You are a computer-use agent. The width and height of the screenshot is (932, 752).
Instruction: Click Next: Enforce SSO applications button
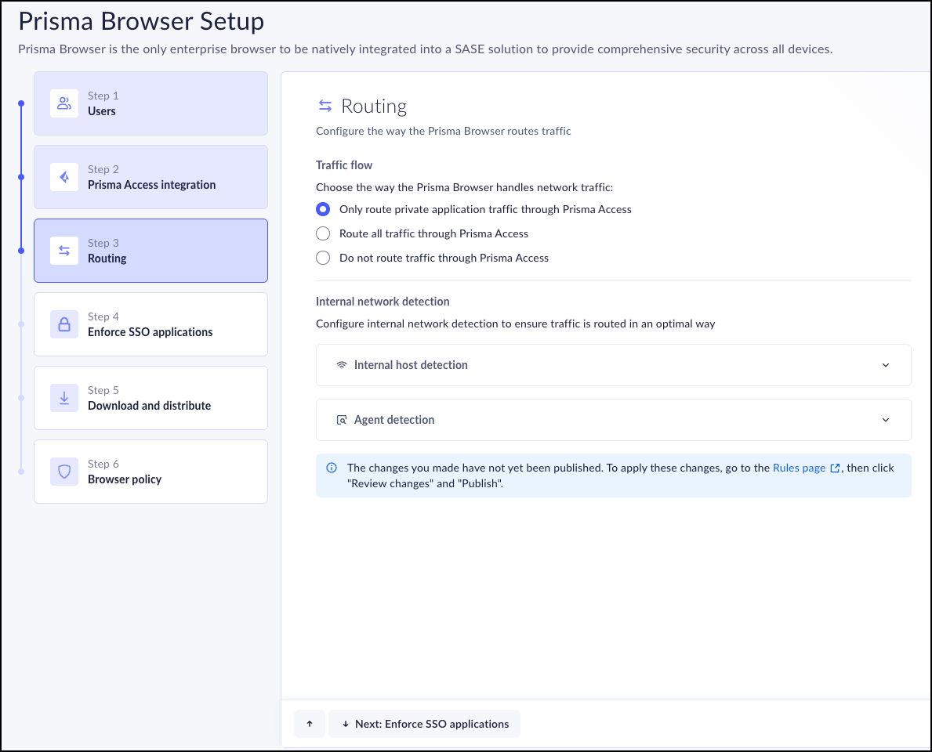pos(424,724)
